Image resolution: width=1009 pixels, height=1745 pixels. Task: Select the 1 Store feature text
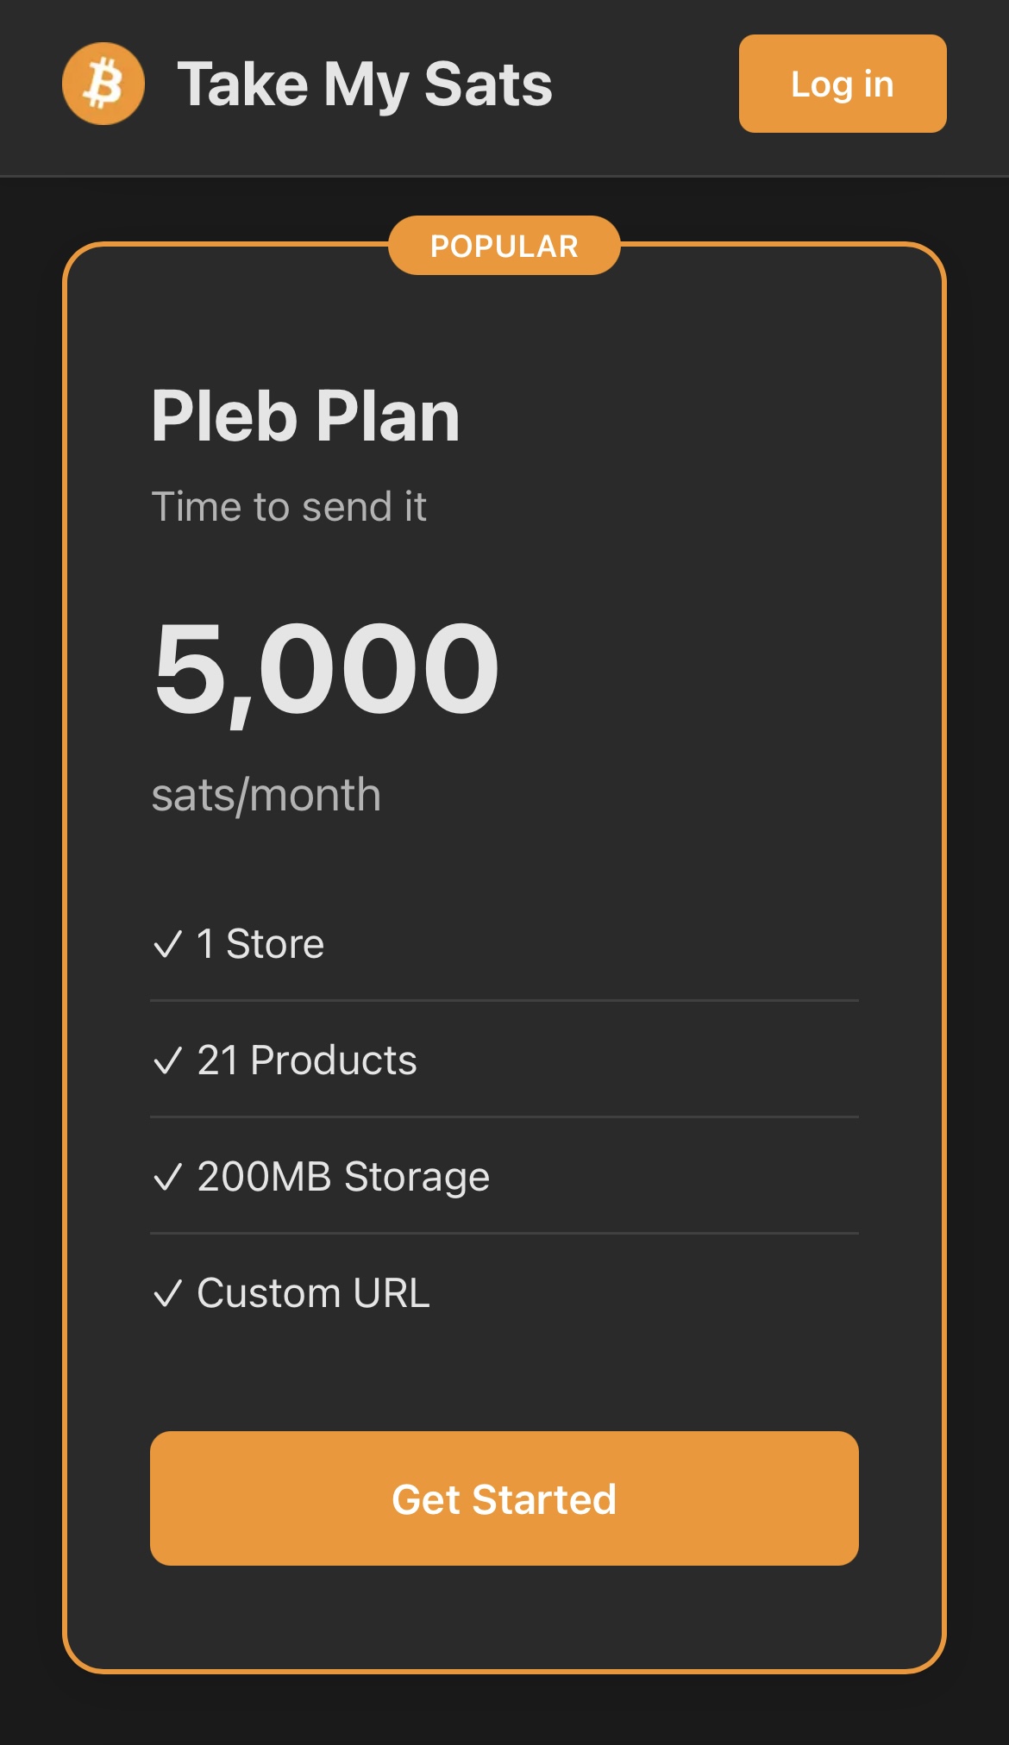(x=260, y=944)
